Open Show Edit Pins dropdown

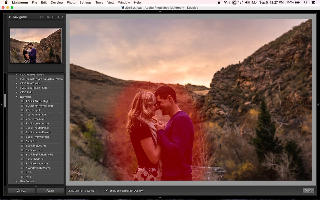point(92,191)
